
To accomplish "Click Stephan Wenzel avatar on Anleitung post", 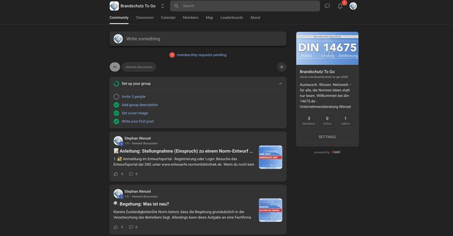I will pos(118,141).
